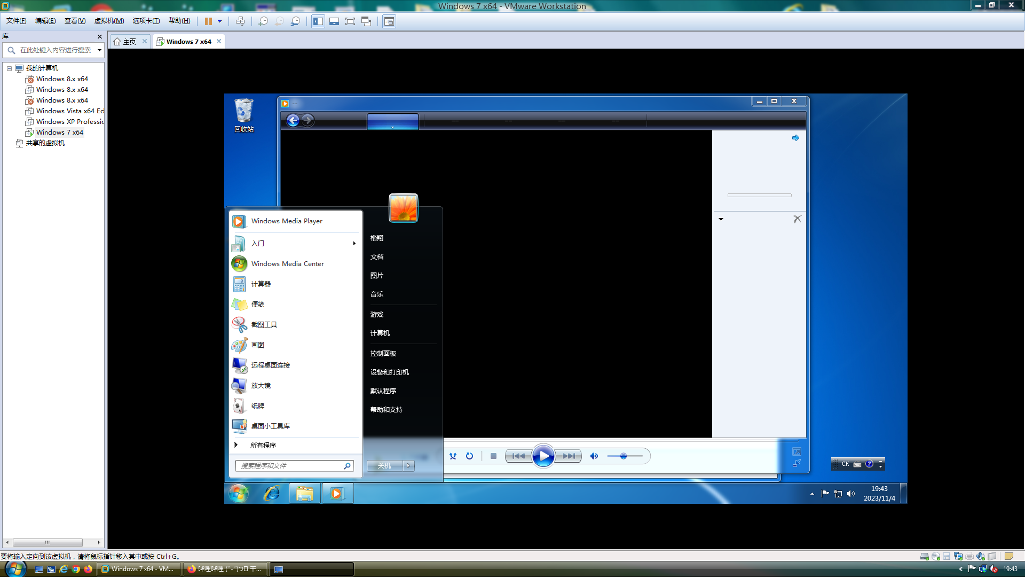Enter VMware full screen mode icon

[x=350, y=21]
